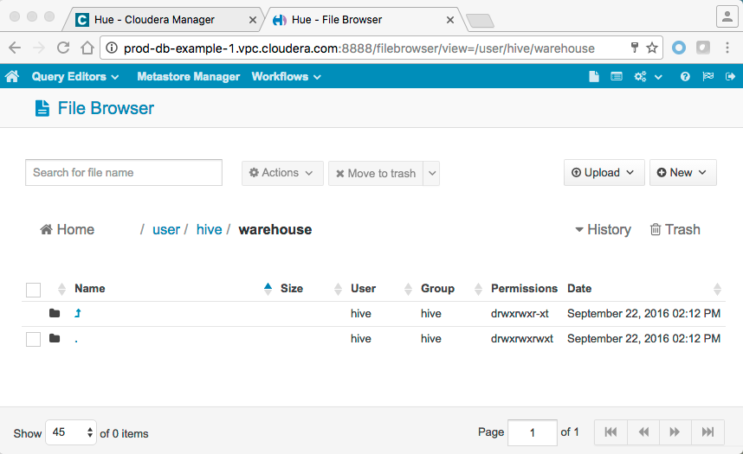Jump to the last page of results
Screen dimensions: 743x454
707,432
